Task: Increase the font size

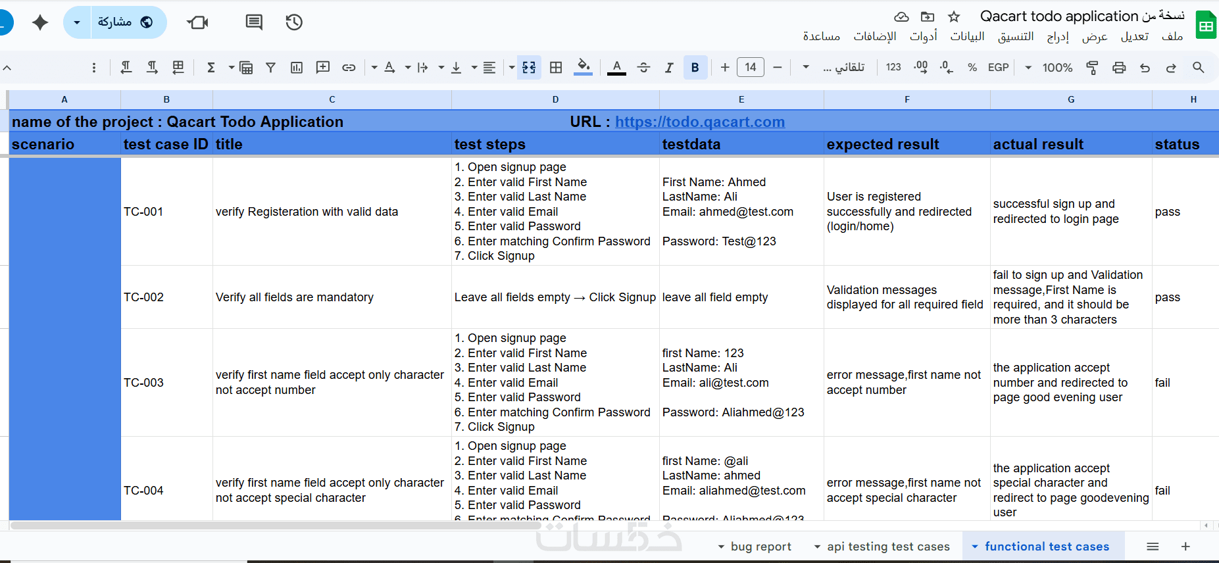Action: [725, 67]
